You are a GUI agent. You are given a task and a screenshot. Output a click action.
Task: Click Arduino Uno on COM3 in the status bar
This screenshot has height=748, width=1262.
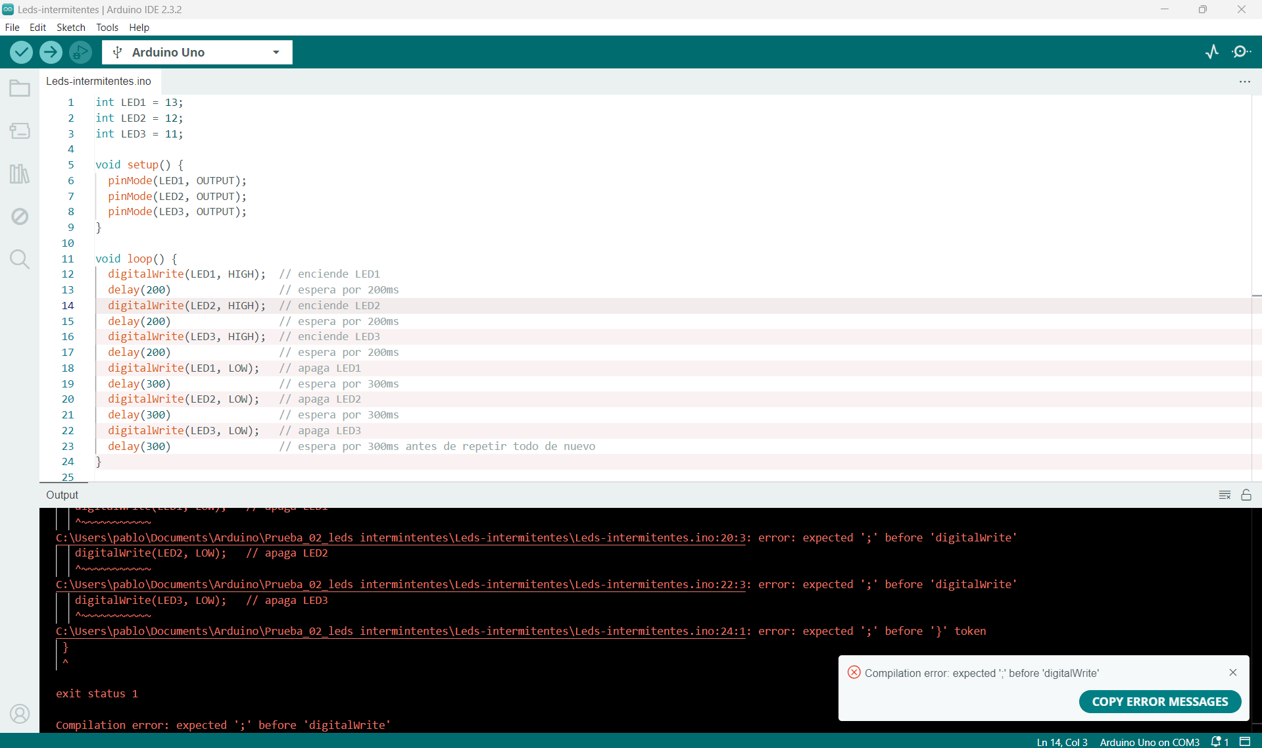(x=1150, y=741)
